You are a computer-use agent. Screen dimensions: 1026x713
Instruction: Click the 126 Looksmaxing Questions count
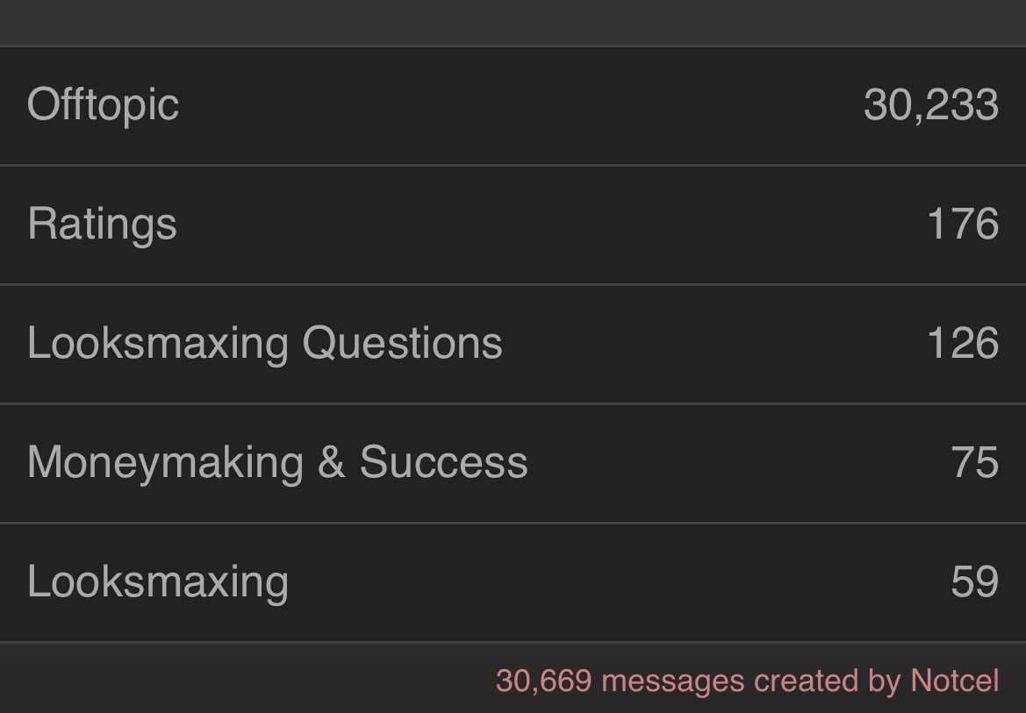962,343
